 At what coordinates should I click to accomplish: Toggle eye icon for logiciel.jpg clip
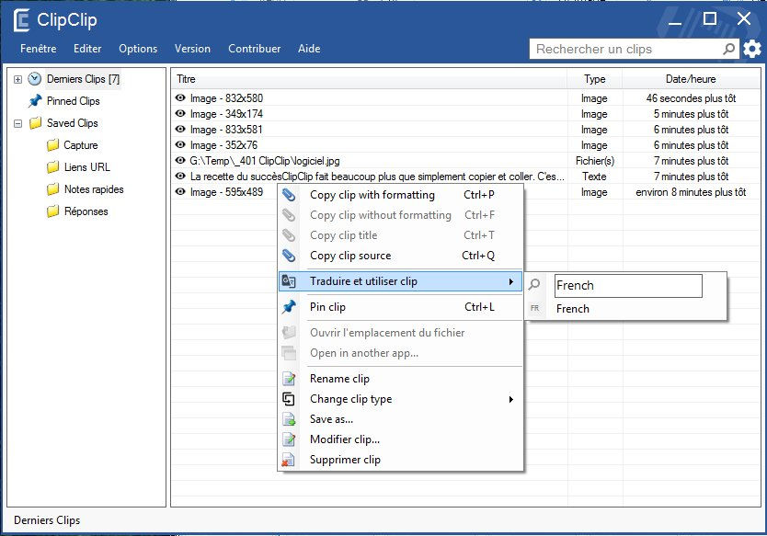coord(180,160)
